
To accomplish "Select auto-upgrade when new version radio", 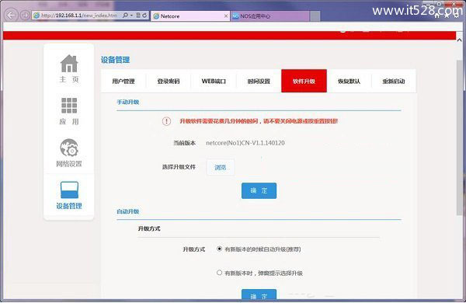I will (x=219, y=249).
